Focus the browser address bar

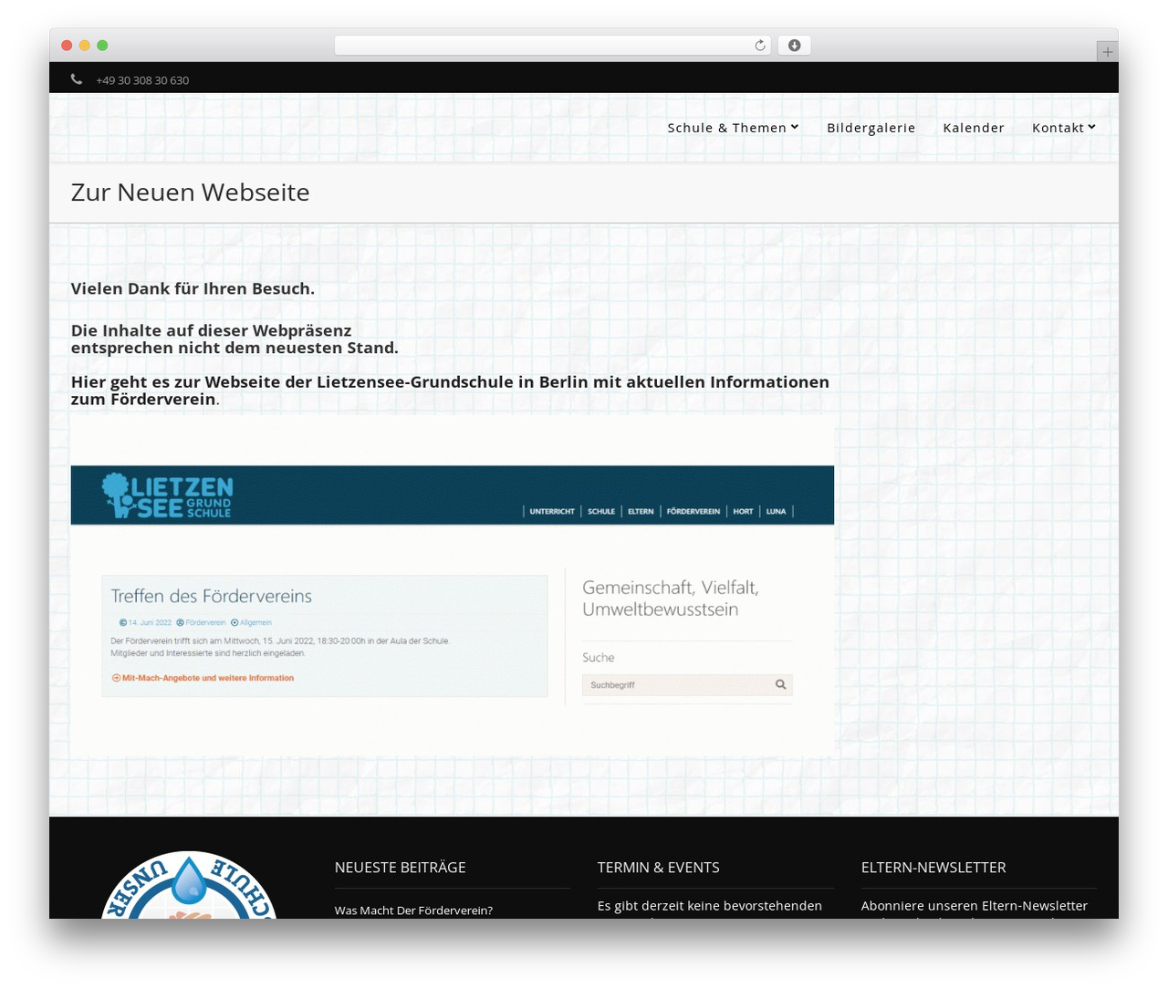553,46
